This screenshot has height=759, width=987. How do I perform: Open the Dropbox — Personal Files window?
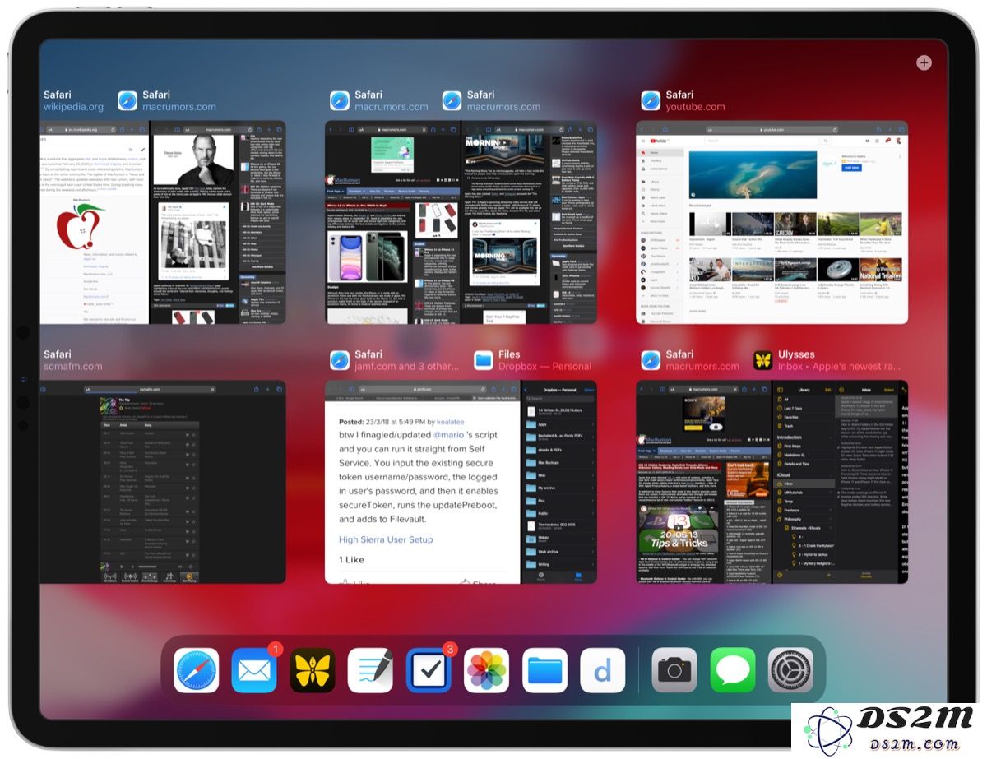pyautogui.click(x=559, y=482)
